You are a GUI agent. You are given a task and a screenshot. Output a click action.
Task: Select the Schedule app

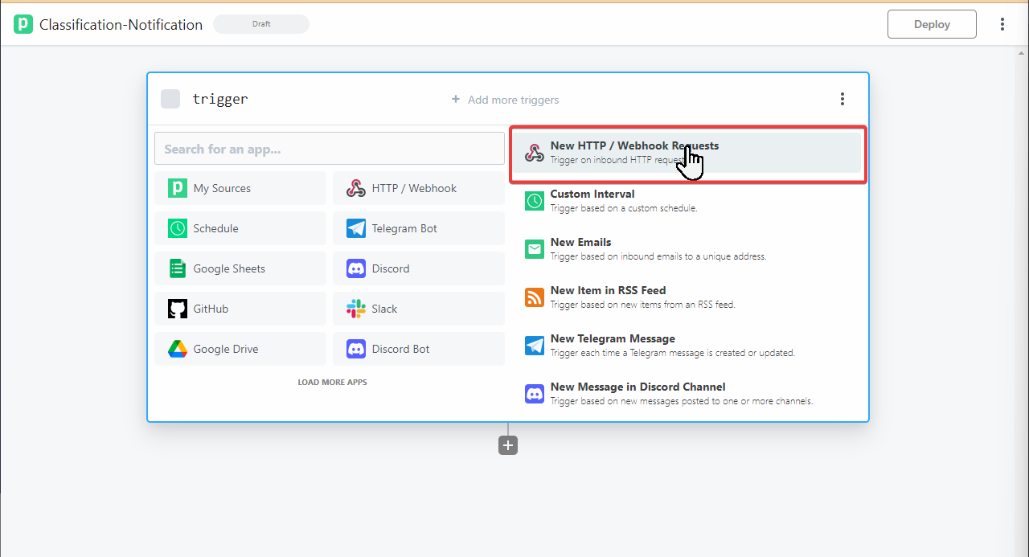[240, 228]
